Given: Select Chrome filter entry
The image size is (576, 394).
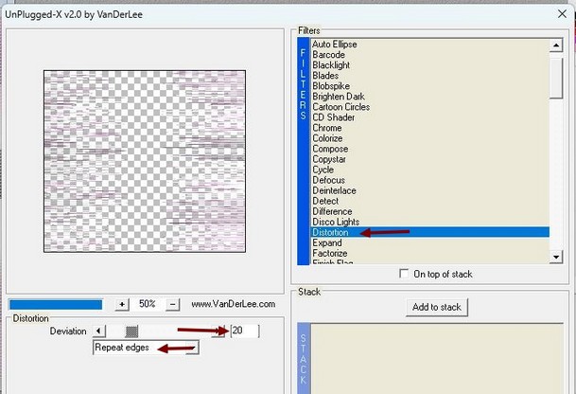Looking at the screenshot, I should 327,128.
